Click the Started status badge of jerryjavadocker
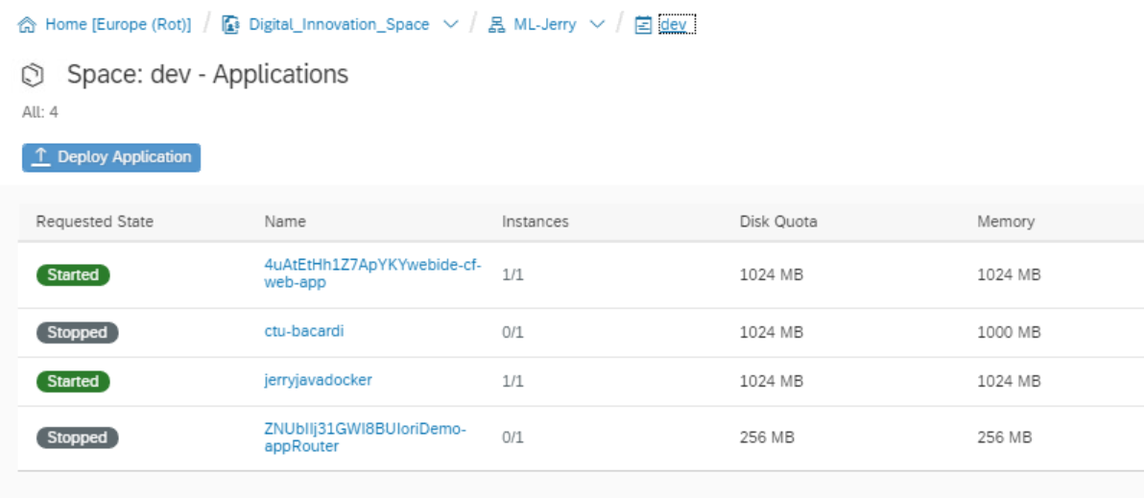The image size is (1144, 498). (73, 381)
